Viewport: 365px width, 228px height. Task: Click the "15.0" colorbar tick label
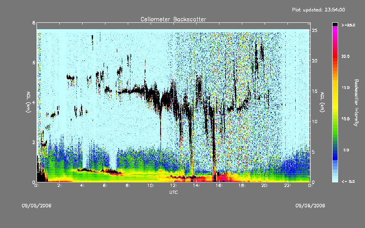click(x=345, y=88)
